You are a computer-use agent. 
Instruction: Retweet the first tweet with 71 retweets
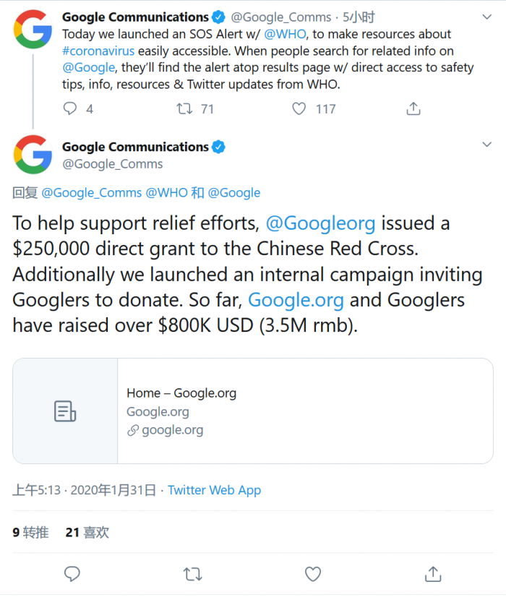point(185,108)
